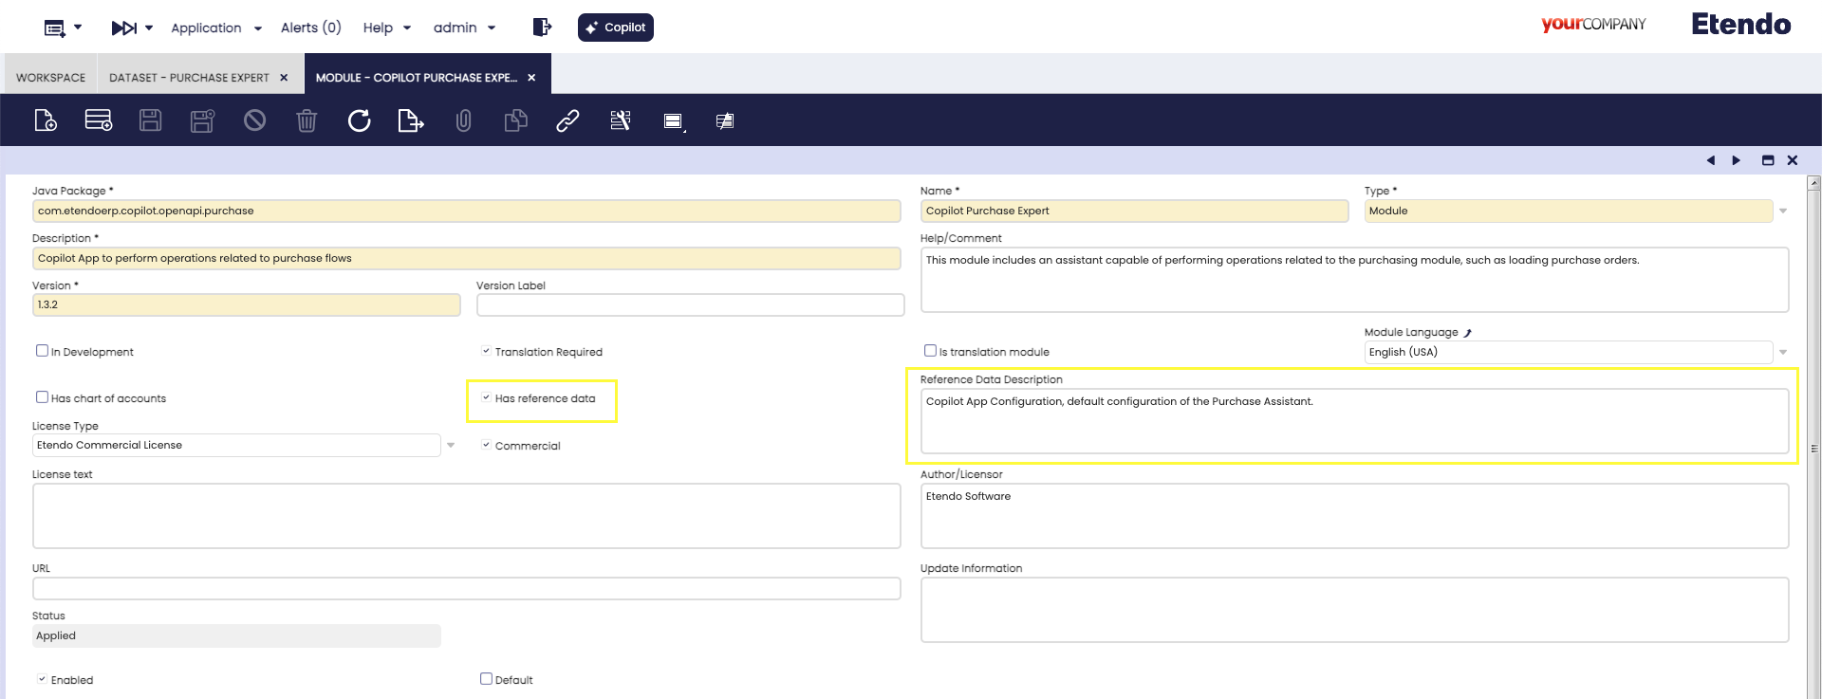Open the Alerts (0) menu item
The image size is (1822, 699).
coord(310,28)
